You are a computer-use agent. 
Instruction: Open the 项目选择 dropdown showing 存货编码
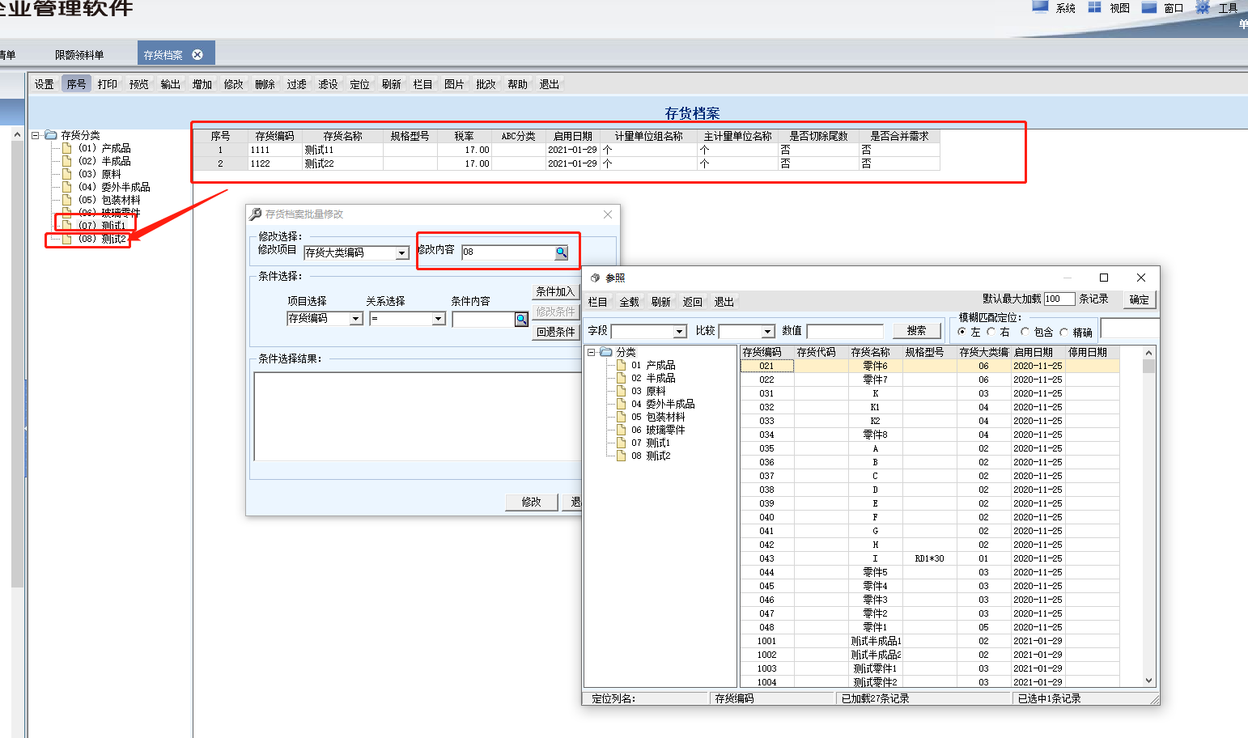click(x=356, y=319)
